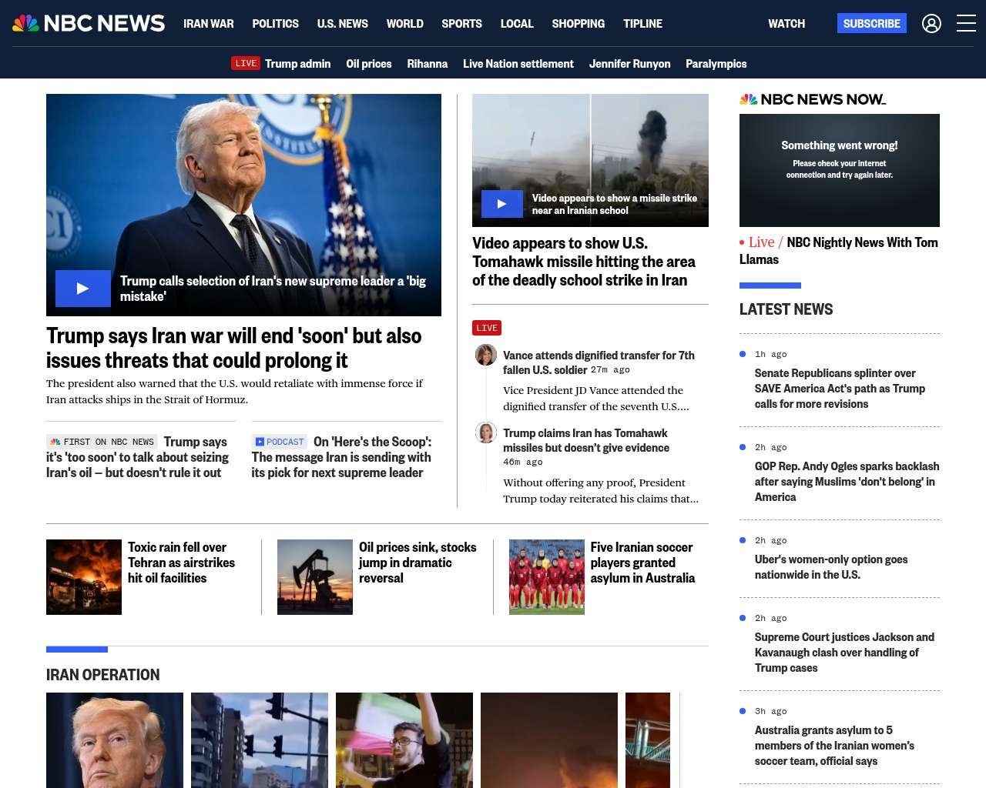Open the oil pump jack thumbnail
986x788 pixels.
point(315,577)
